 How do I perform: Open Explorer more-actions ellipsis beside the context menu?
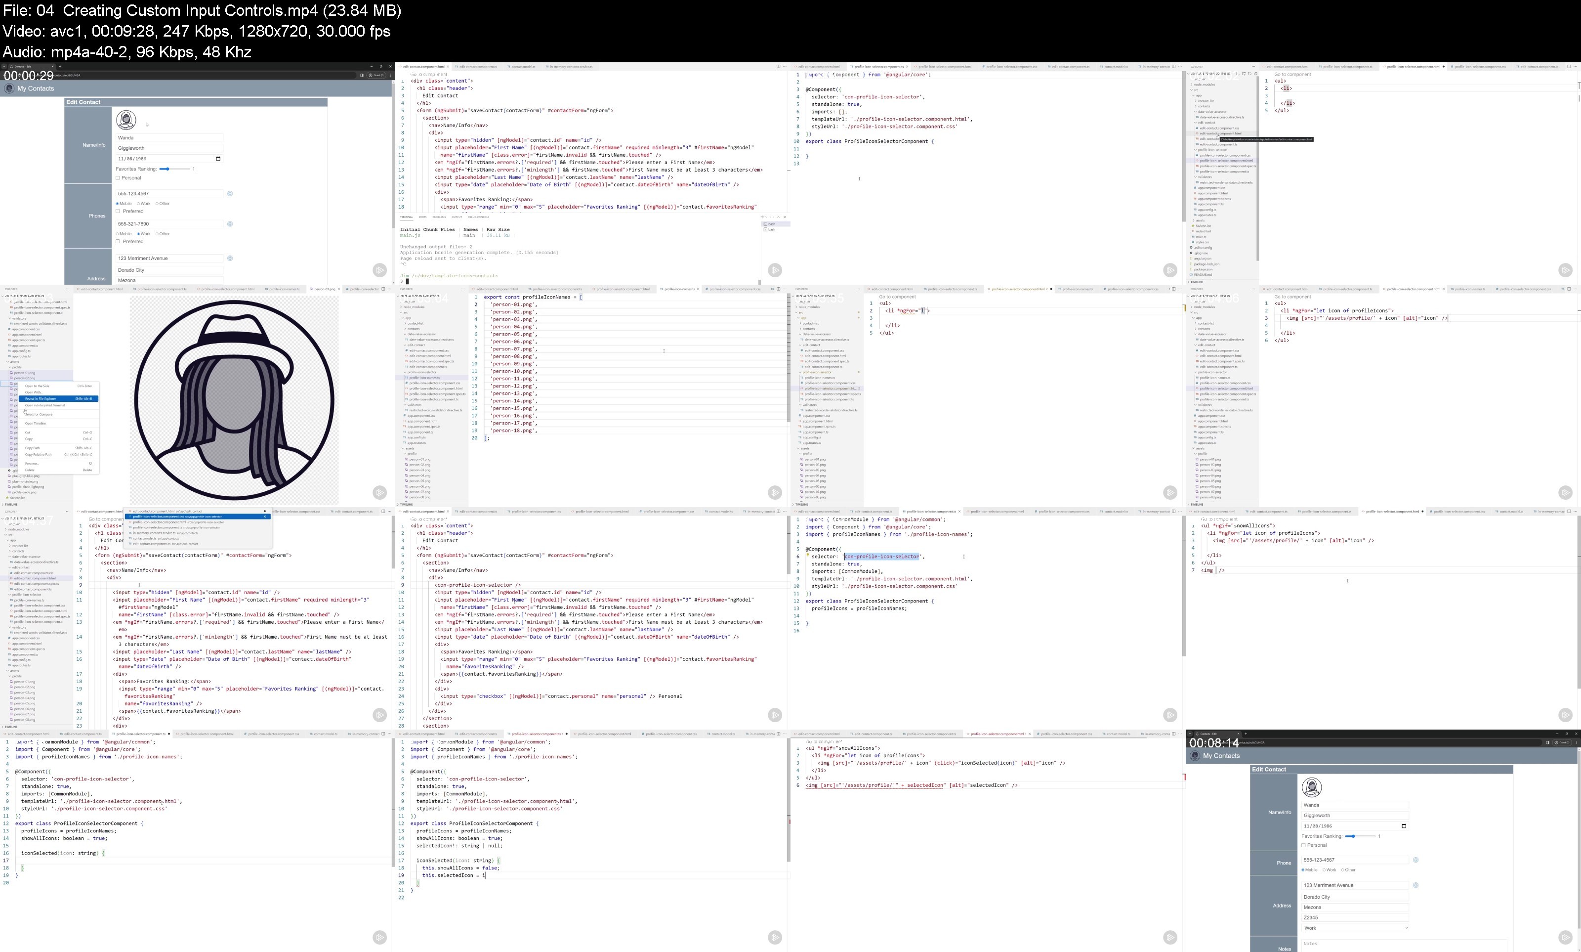69,289
